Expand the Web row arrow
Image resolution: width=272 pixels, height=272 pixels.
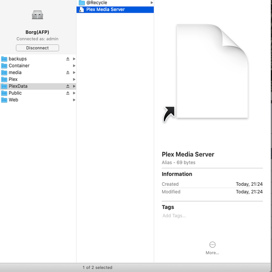(x=74, y=100)
